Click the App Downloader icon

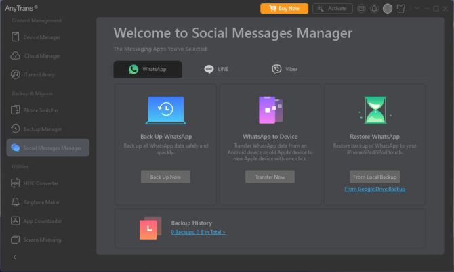[x=16, y=221]
